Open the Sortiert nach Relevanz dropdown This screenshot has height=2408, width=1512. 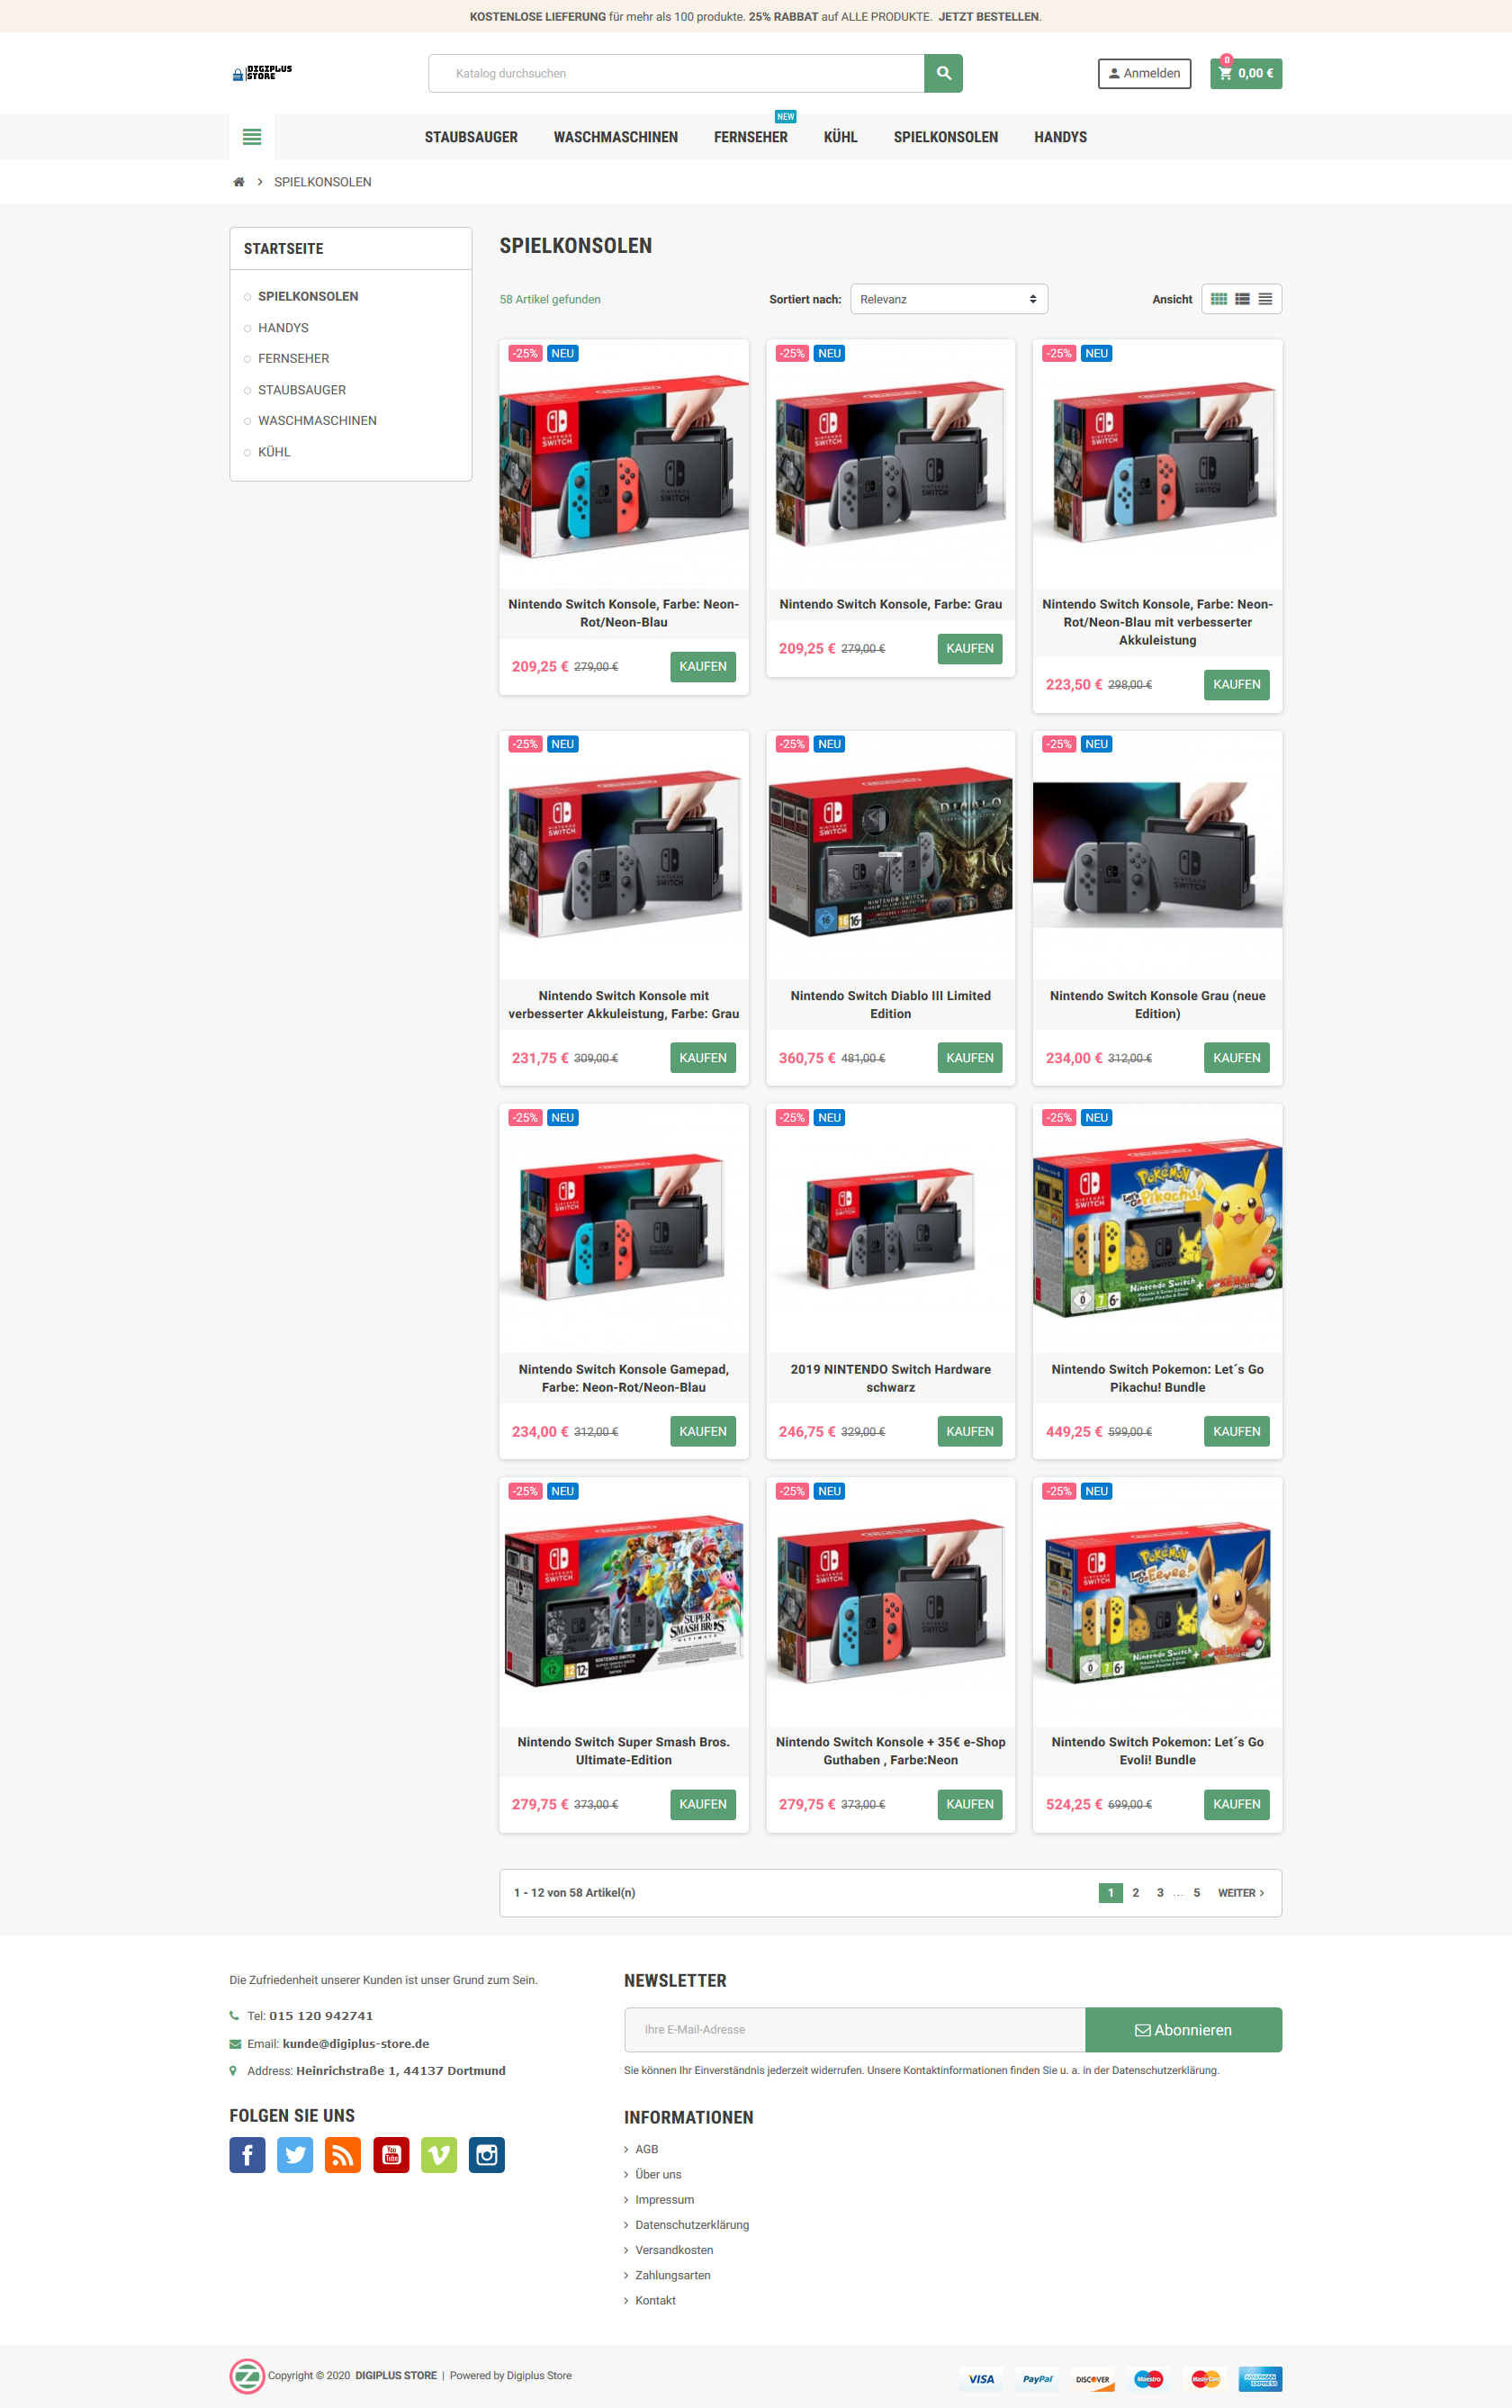[948, 299]
